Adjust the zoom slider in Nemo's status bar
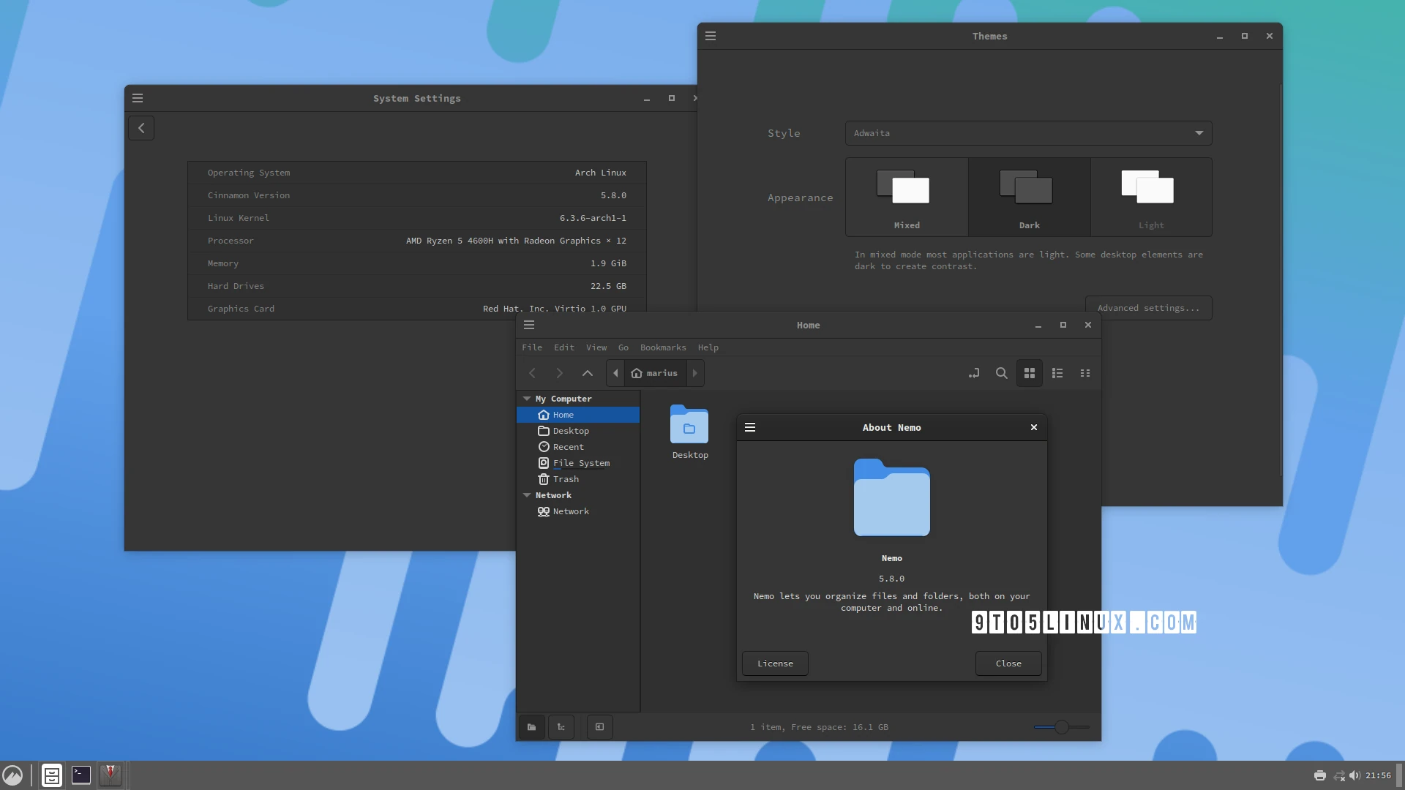Viewport: 1405px width, 790px height. (1061, 727)
